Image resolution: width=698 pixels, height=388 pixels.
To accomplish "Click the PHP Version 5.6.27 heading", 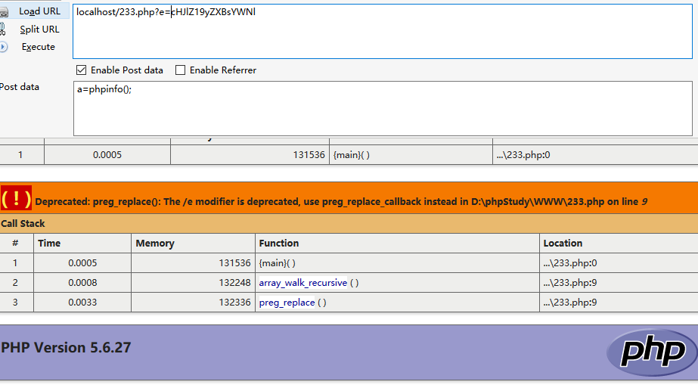I will pos(67,348).
